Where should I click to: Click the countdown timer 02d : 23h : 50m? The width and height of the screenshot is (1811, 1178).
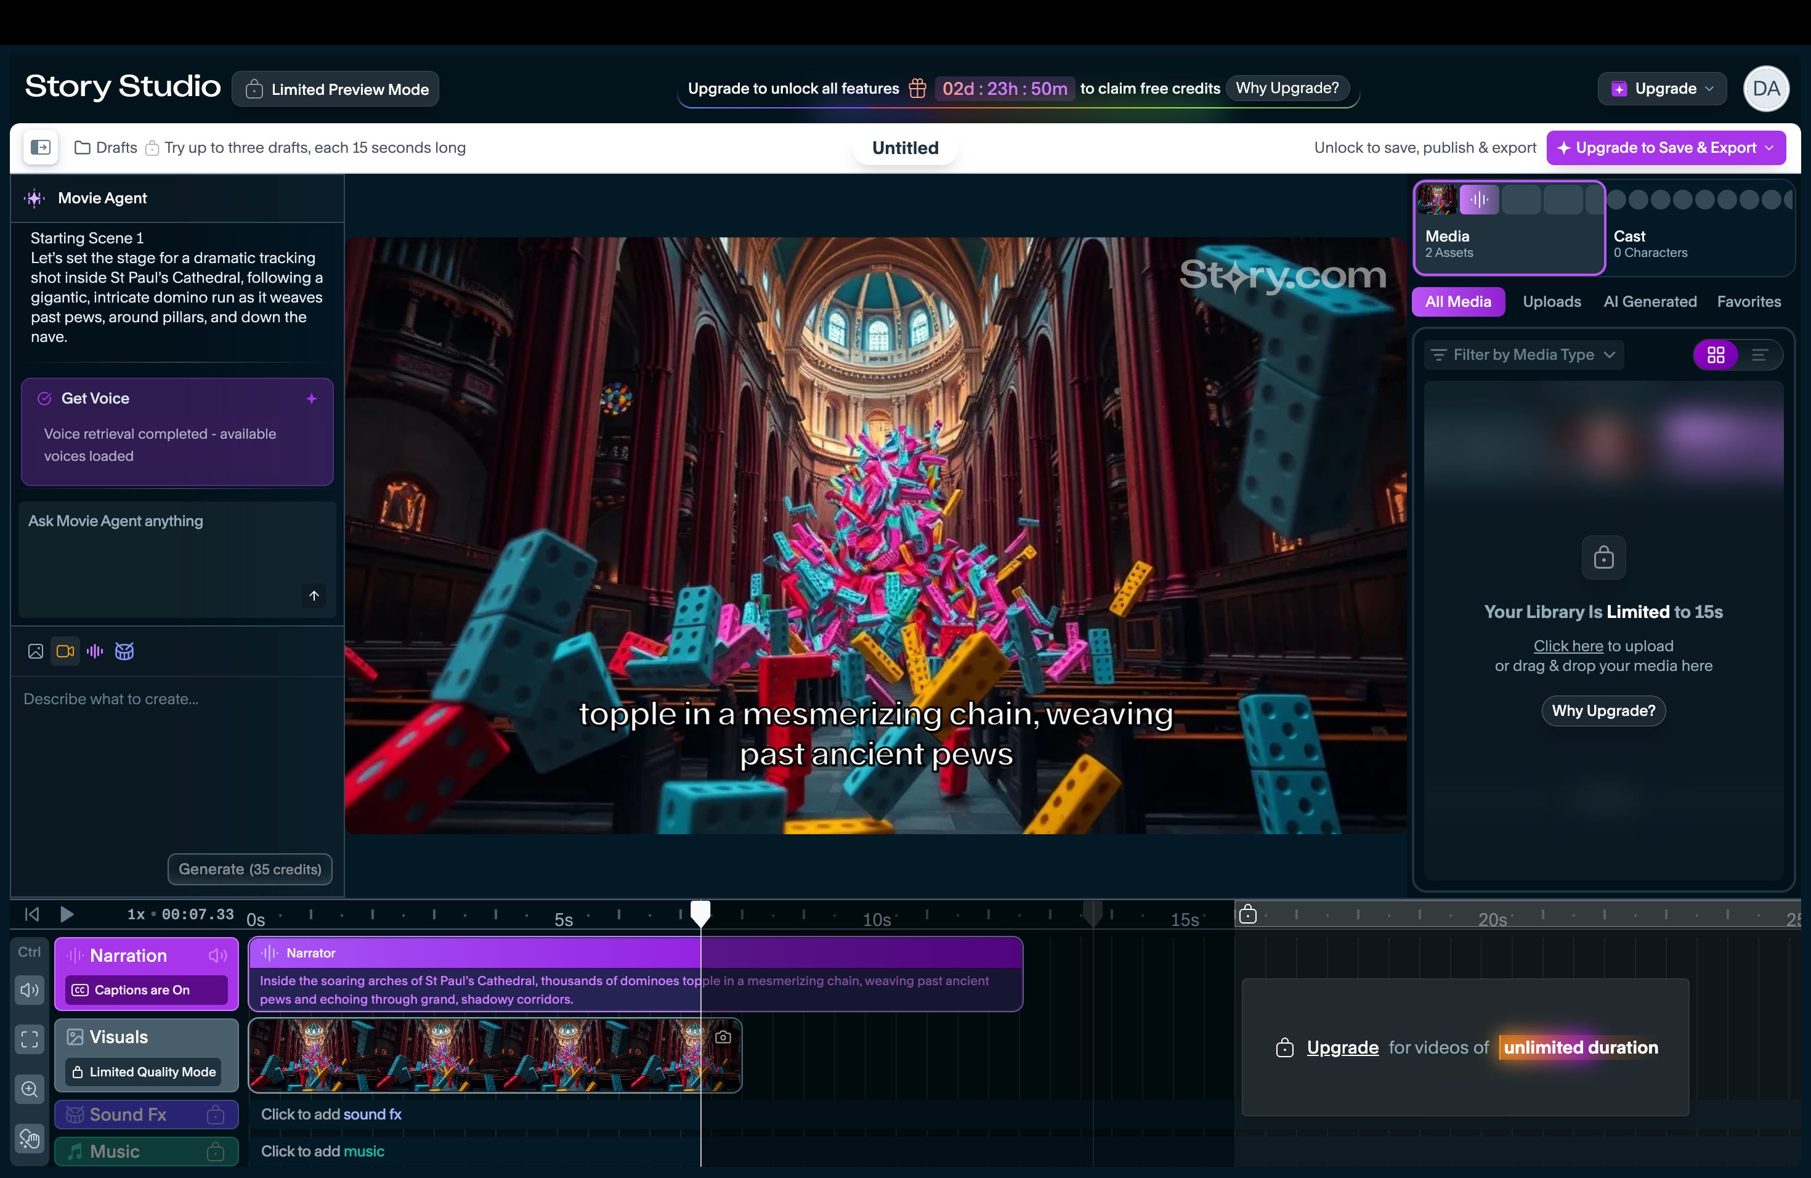click(1005, 88)
